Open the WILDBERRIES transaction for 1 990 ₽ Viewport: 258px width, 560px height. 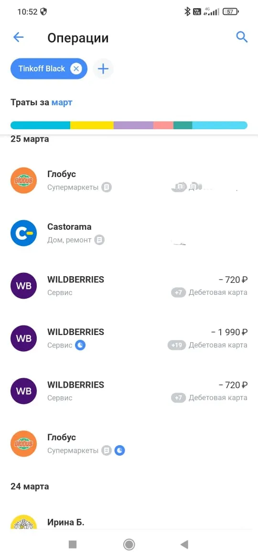pos(129,338)
